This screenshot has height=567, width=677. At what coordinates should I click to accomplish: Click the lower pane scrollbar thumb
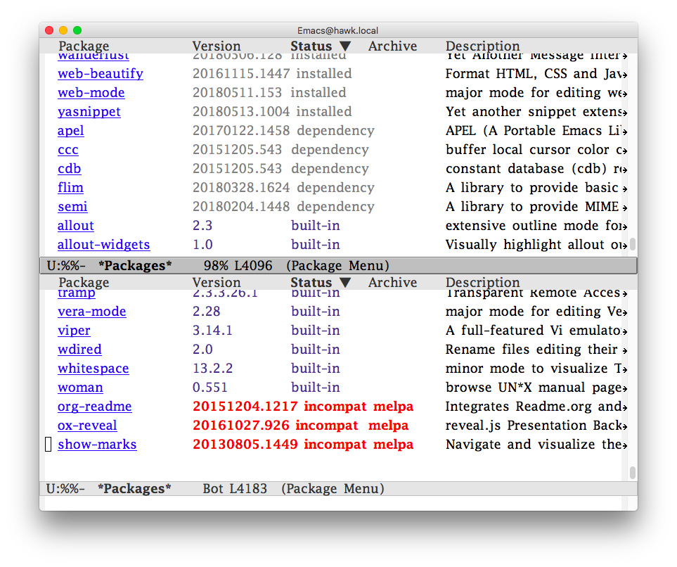(633, 473)
